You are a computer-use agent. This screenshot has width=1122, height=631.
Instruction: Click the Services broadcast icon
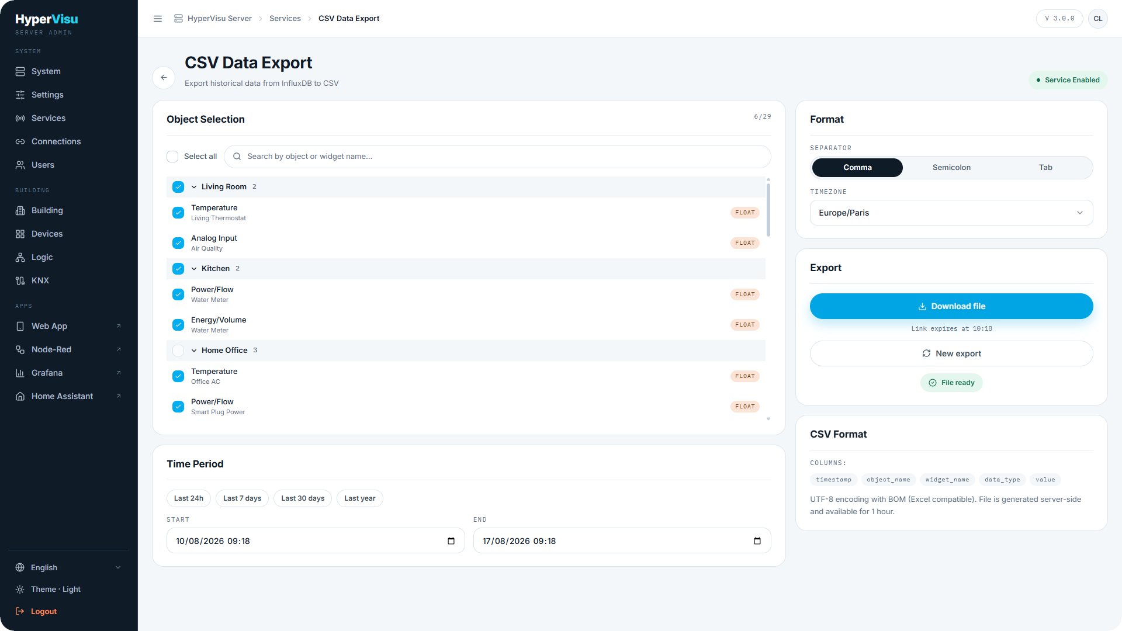coord(20,118)
